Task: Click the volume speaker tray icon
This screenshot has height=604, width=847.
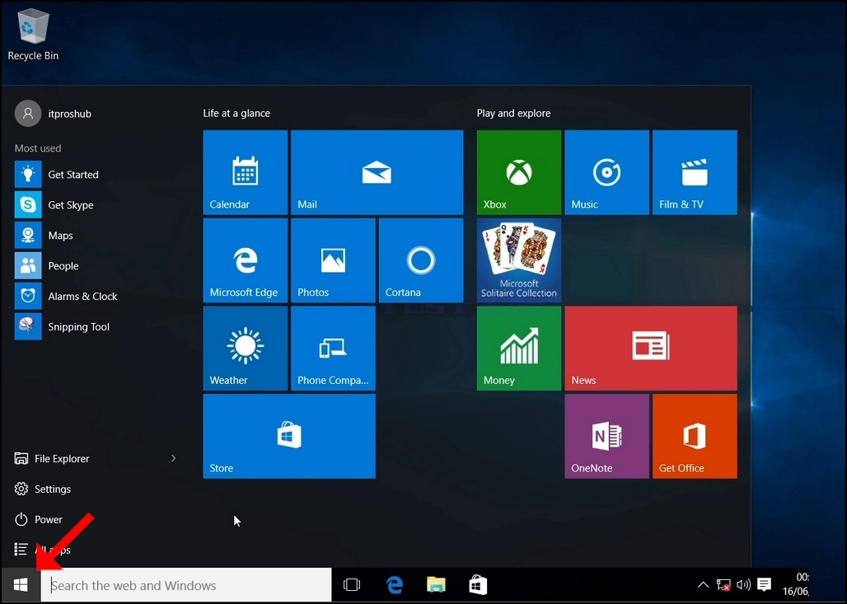Action: click(743, 584)
